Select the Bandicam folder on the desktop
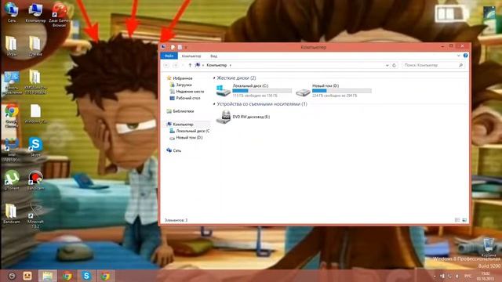The height and width of the screenshot is (282, 502). click(11, 214)
